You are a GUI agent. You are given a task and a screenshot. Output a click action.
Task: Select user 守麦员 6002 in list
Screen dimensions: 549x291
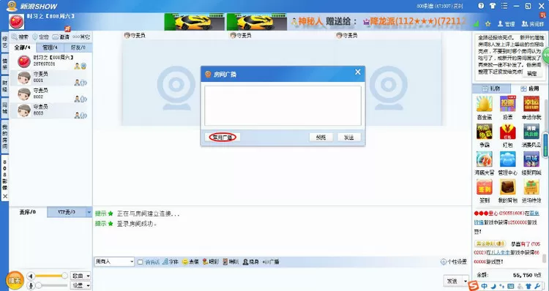click(51, 94)
